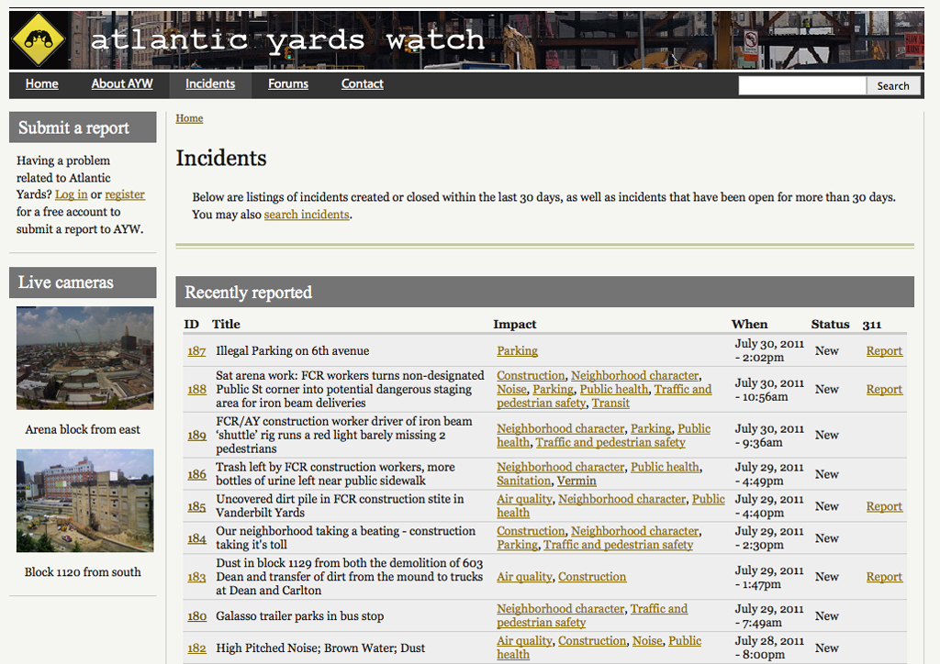Screen dimensions: 940x664
Task: Open incident ID 187
Action: [196, 351]
